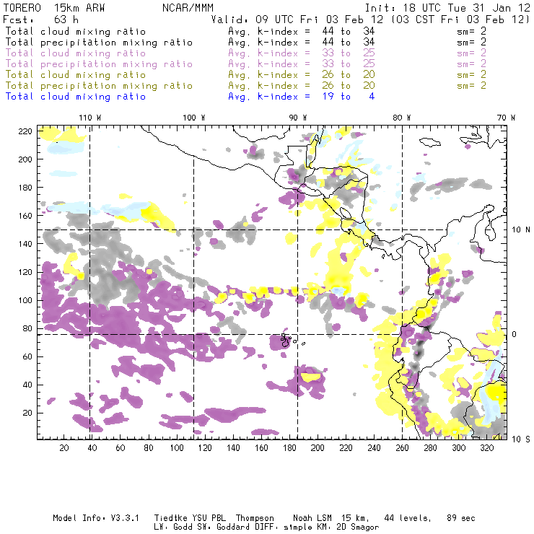
Task: Click the 'Tiedtke' scheme name
Action: 171,518
